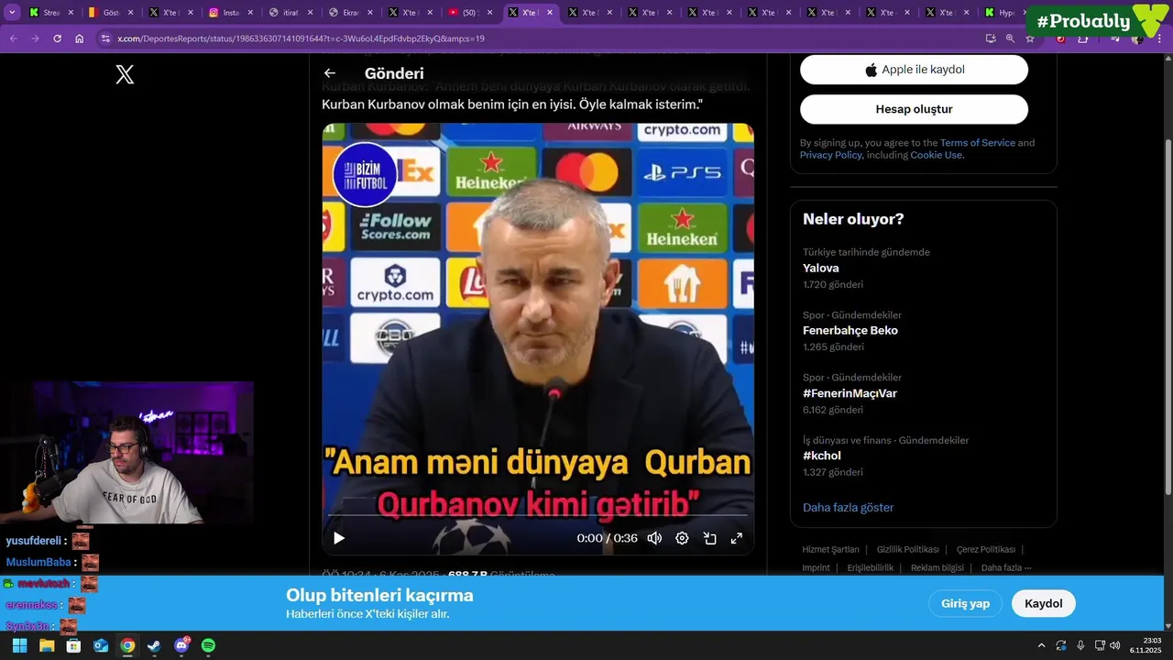
Task: Open Microsoft Store from taskbar
Action: coord(73,645)
